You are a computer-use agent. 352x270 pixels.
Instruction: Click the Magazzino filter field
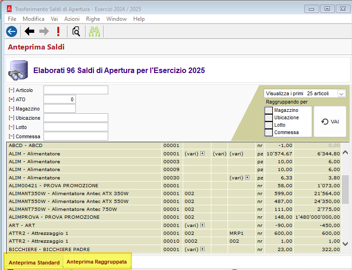pyautogui.click(x=60, y=109)
